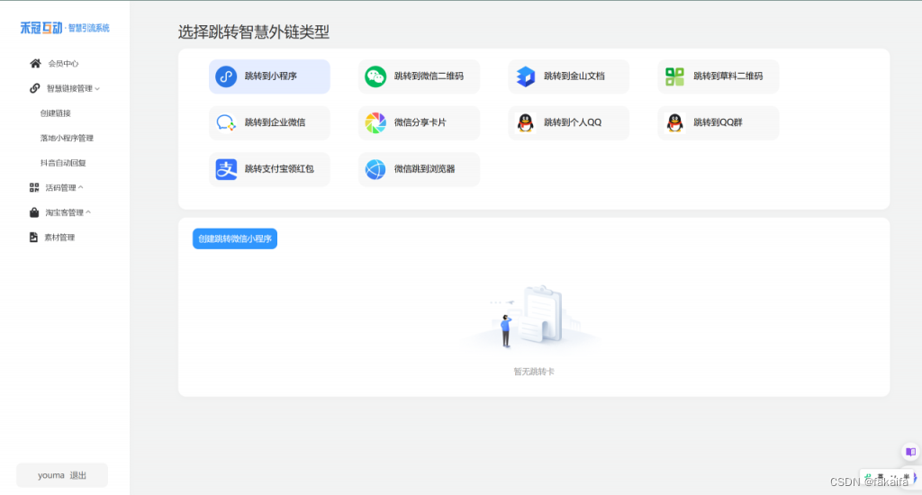Click the document icon beside 素材管理
The width and height of the screenshot is (922, 495).
[x=33, y=237]
